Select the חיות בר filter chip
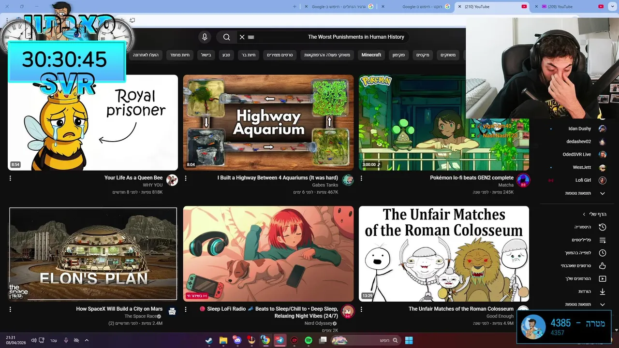 pyautogui.click(x=249, y=55)
